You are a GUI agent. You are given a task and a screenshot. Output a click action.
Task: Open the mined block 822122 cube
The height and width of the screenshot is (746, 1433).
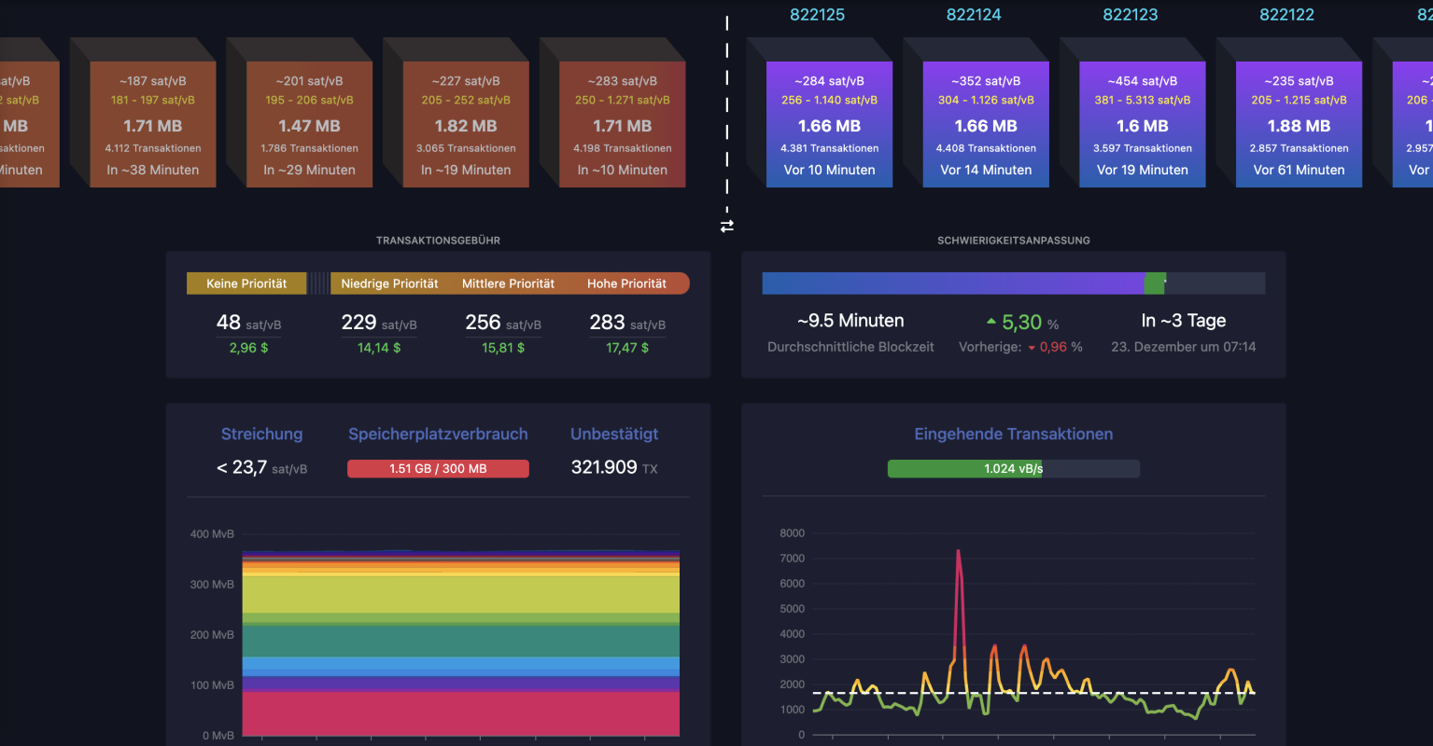coord(1299,123)
